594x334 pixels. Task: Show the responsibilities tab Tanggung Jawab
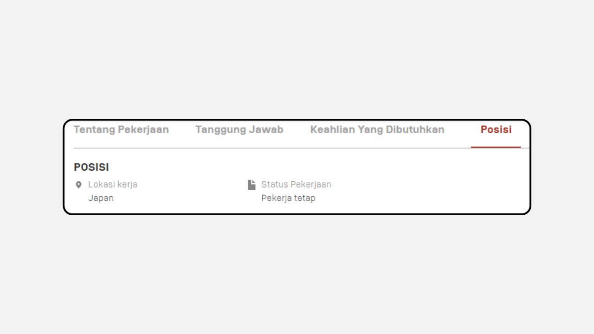tap(239, 129)
